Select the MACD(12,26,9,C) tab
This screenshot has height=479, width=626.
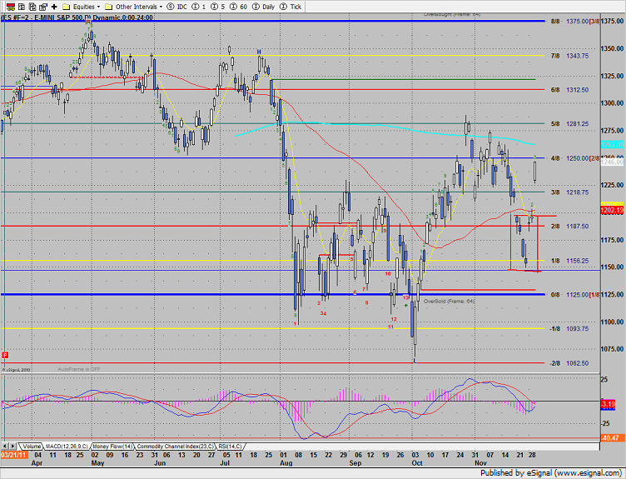pos(67,447)
